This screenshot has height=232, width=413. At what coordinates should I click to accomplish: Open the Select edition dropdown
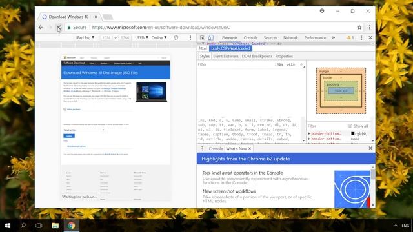pos(84,130)
